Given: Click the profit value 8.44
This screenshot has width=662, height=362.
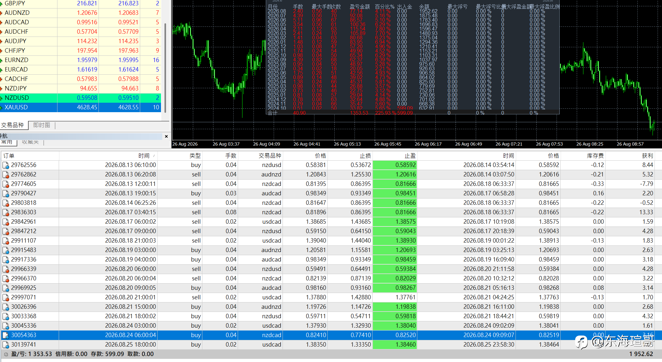Looking at the screenshot, I should [648, 165].
